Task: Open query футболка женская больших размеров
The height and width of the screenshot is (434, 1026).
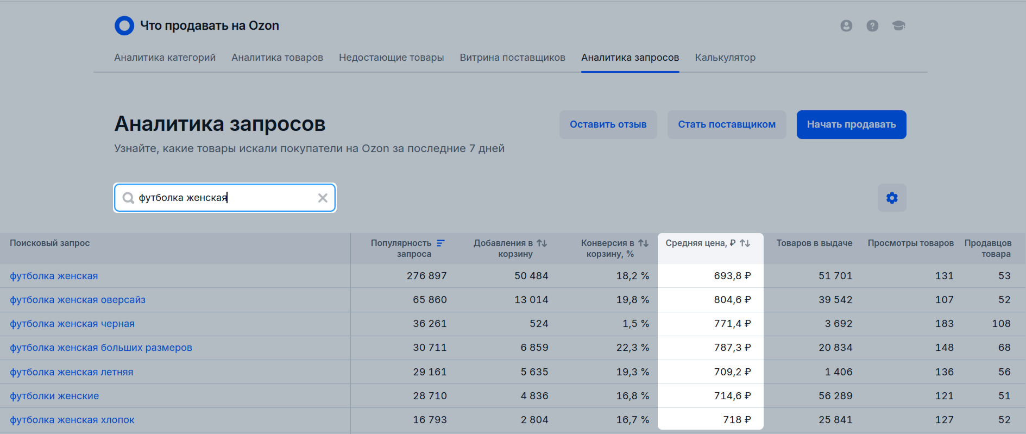Action: click(101, 348)
